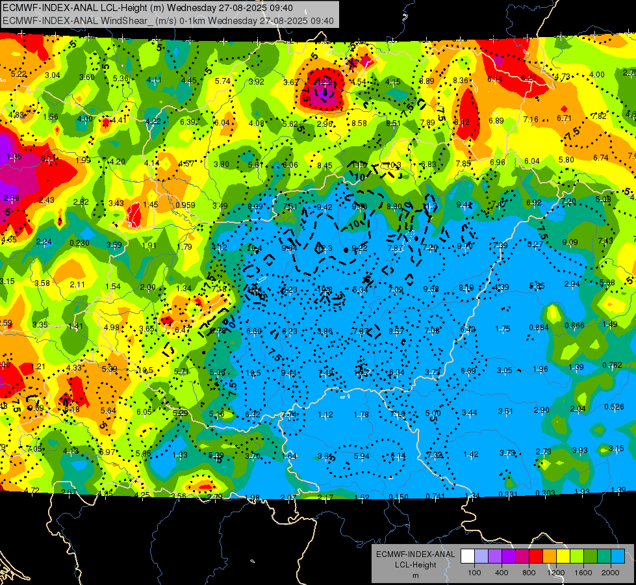Click the wind shear value '3.05'
Screen dimensions: 636x585
505,370
